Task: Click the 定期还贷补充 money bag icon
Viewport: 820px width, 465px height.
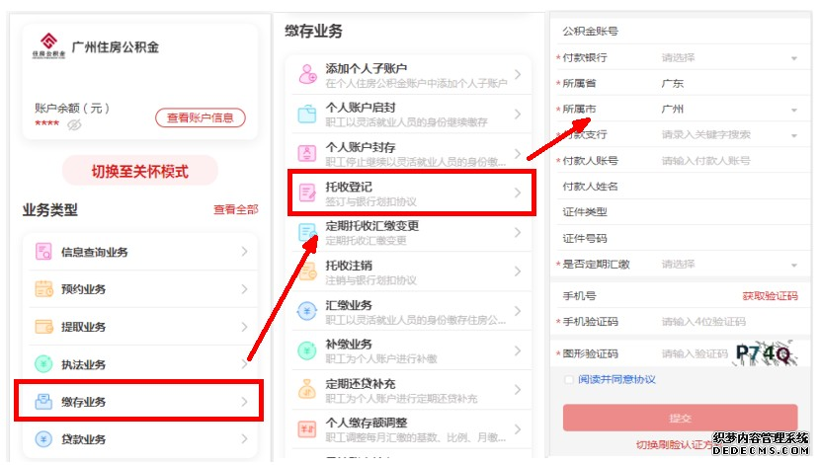Action: (x=307, y=390)
